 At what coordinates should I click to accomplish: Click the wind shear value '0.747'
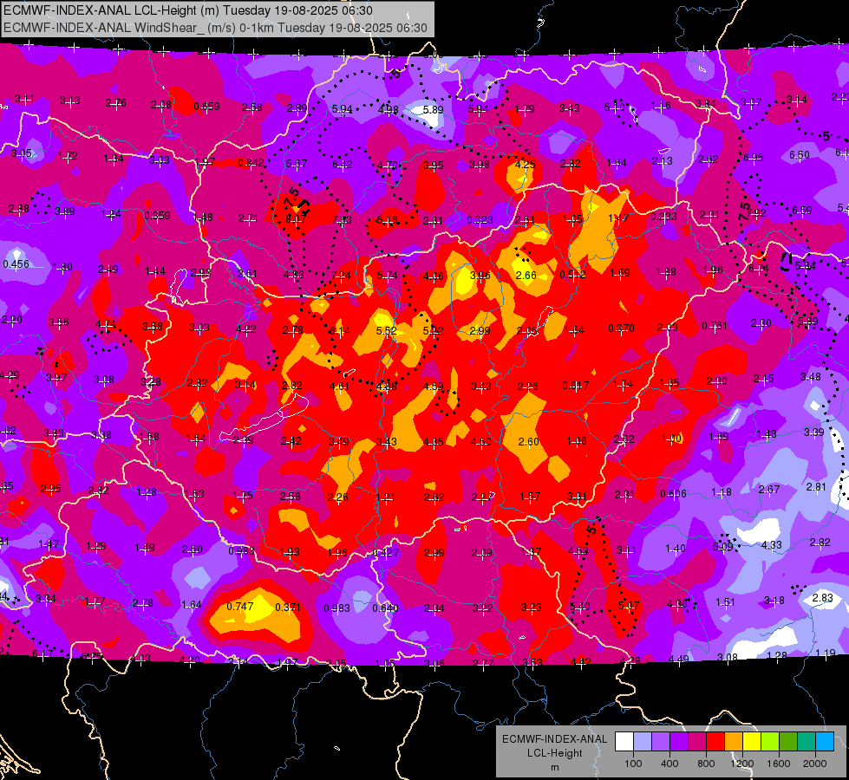coord(240,607)
